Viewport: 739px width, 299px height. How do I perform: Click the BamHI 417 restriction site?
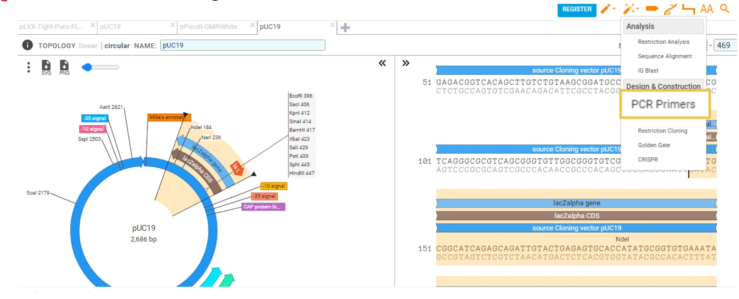click(x=302, y=130)
